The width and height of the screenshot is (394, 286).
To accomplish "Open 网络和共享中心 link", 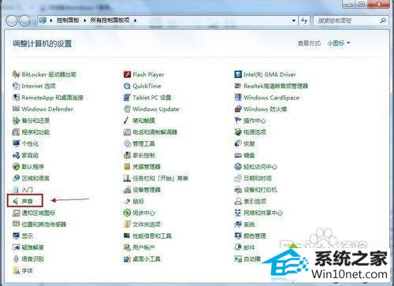I will click(263, 213).
